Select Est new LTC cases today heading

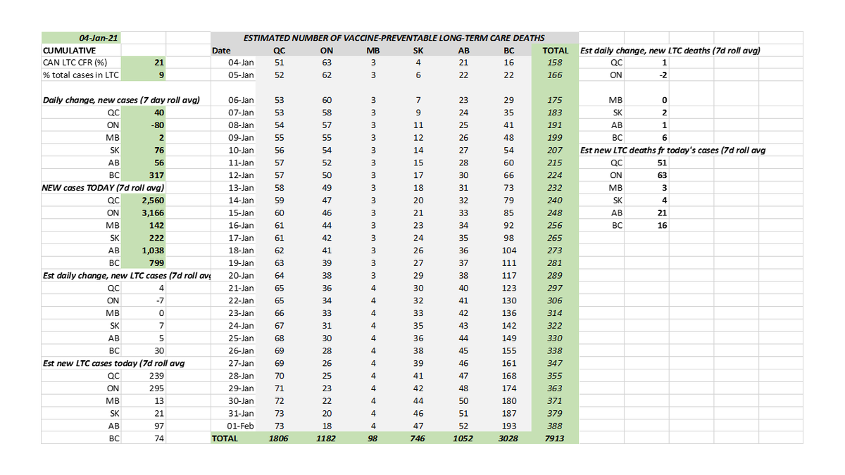[x=115, y=364]
